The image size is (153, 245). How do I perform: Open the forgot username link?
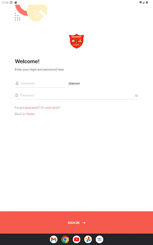point(52,108)
